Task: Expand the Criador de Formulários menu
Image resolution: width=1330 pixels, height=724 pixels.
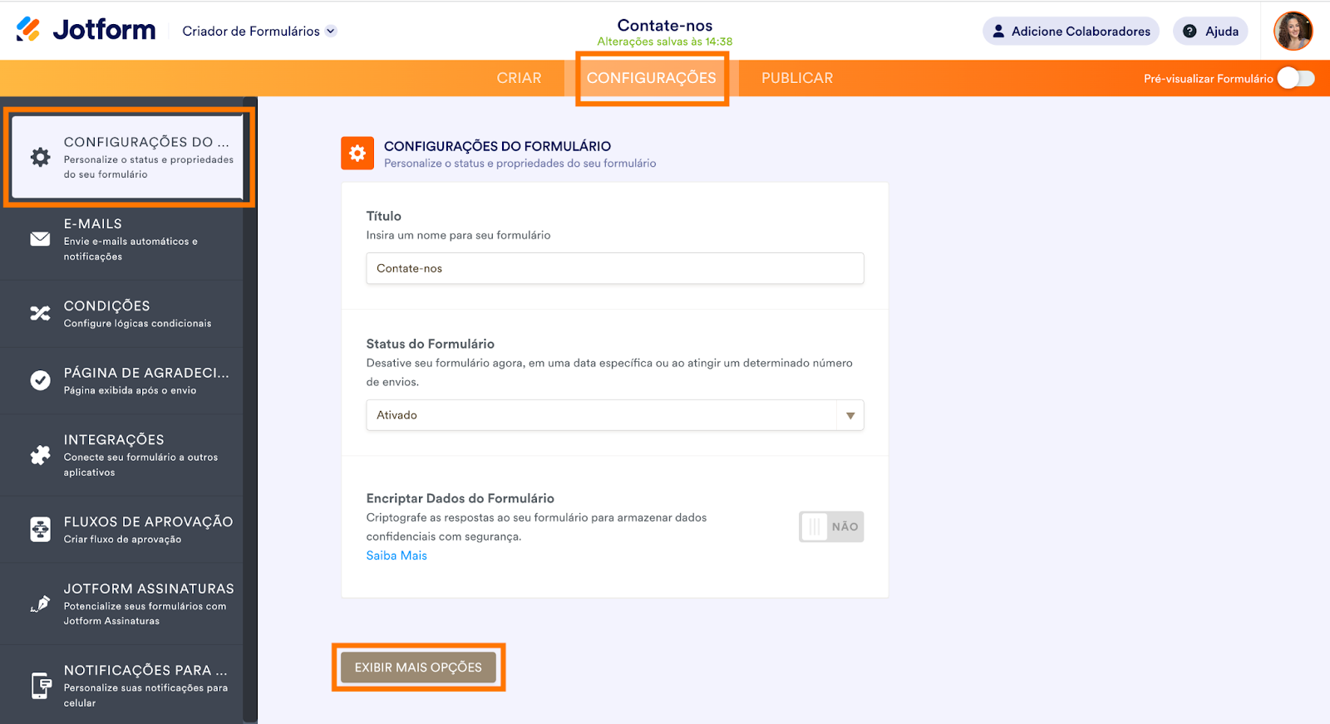Action: 331,31
